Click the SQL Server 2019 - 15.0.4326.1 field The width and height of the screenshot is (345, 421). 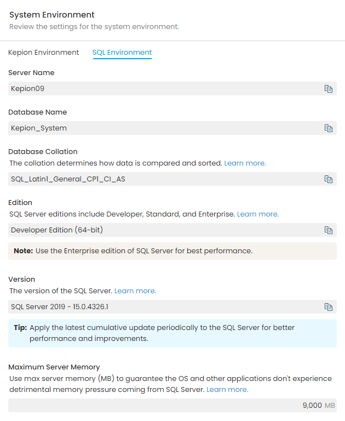point(173,307)
